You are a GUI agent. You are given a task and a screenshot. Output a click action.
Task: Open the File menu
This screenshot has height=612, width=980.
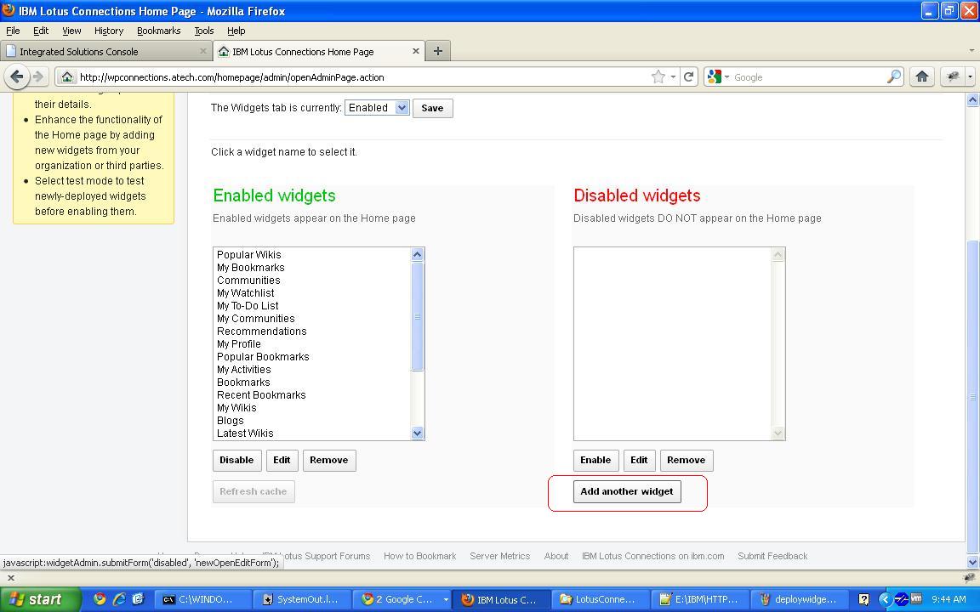pos(13,31)
